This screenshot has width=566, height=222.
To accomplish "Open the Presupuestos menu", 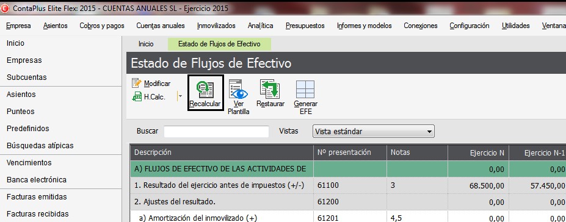I will coord(305,26).
